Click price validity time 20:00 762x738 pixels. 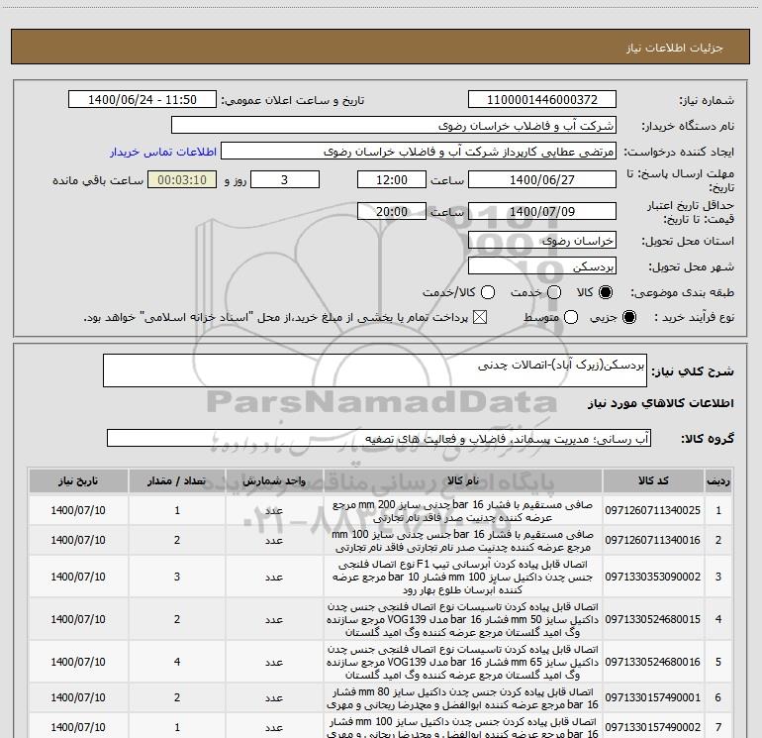coord(392,211)
